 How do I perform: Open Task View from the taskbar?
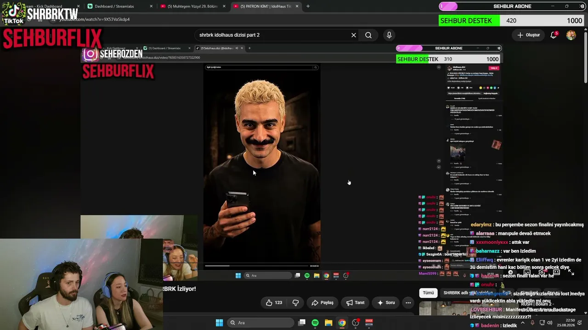point(301,323)
